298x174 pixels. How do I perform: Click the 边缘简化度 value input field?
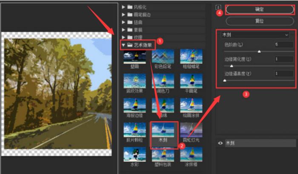(284, 59)
